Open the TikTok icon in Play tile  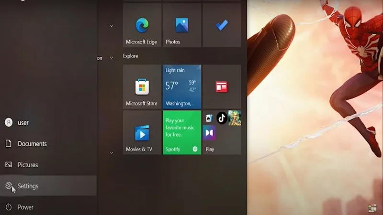tap(222, 118)
